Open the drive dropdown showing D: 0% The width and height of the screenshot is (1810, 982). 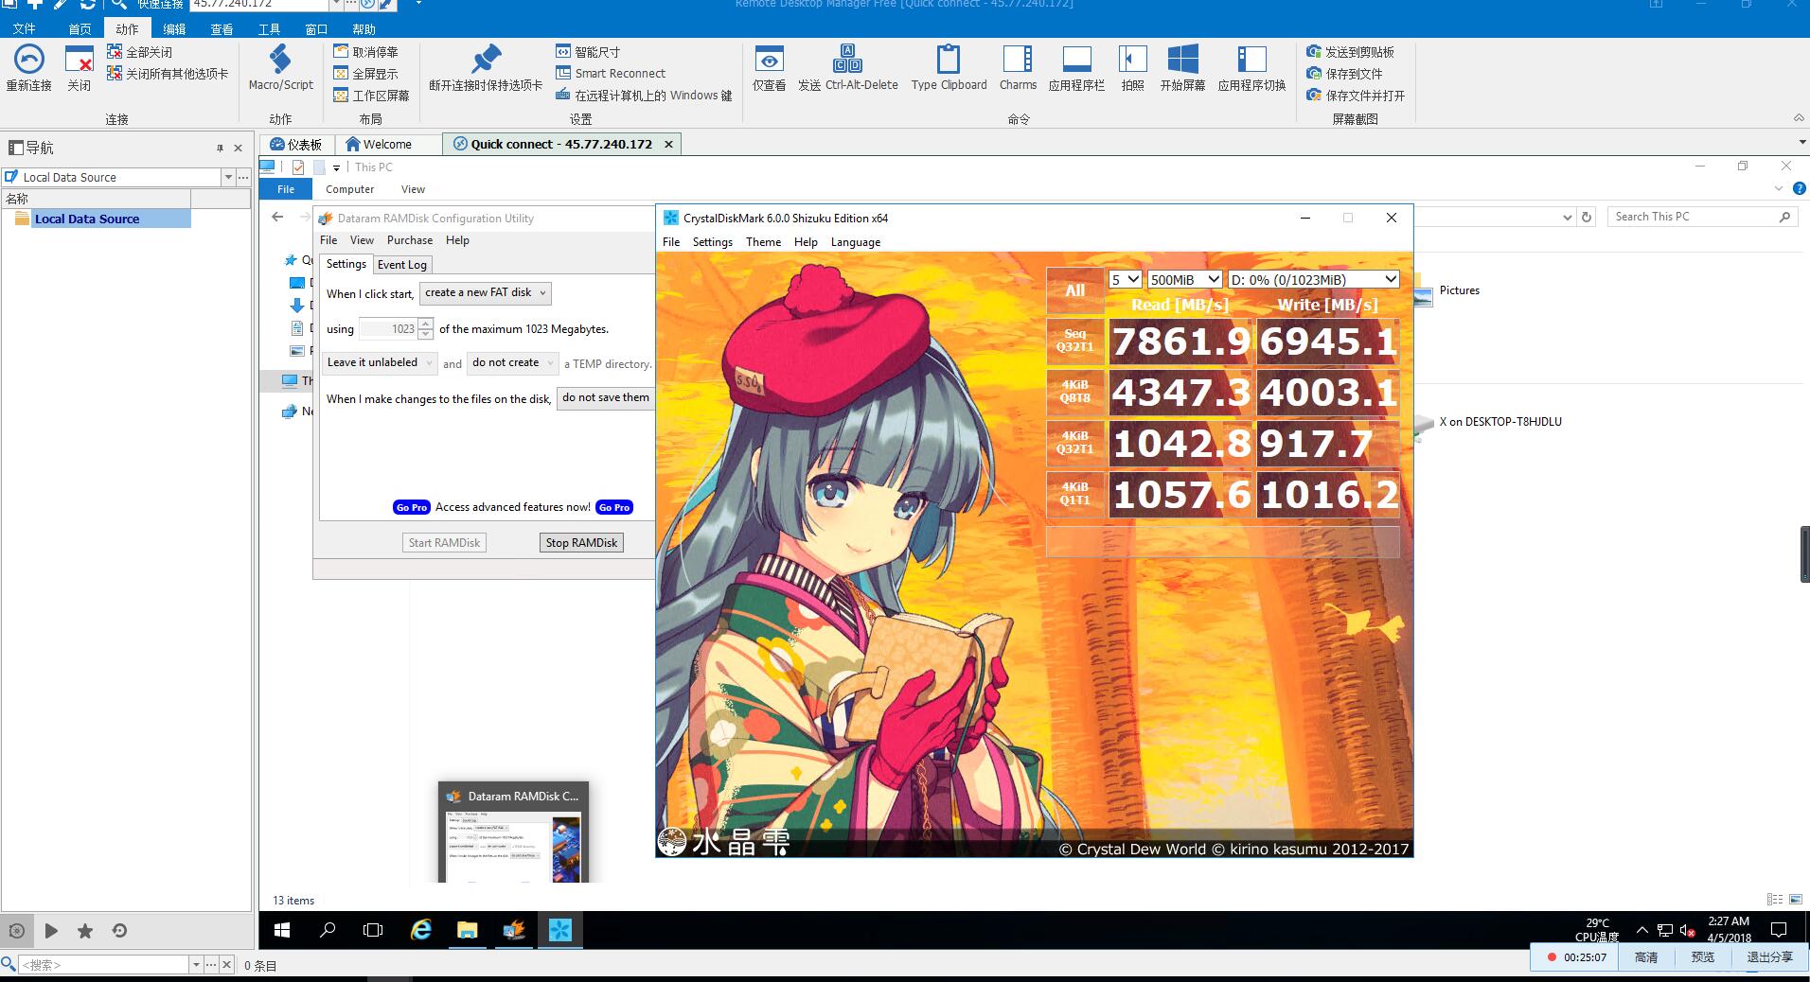pos(1312,280)
